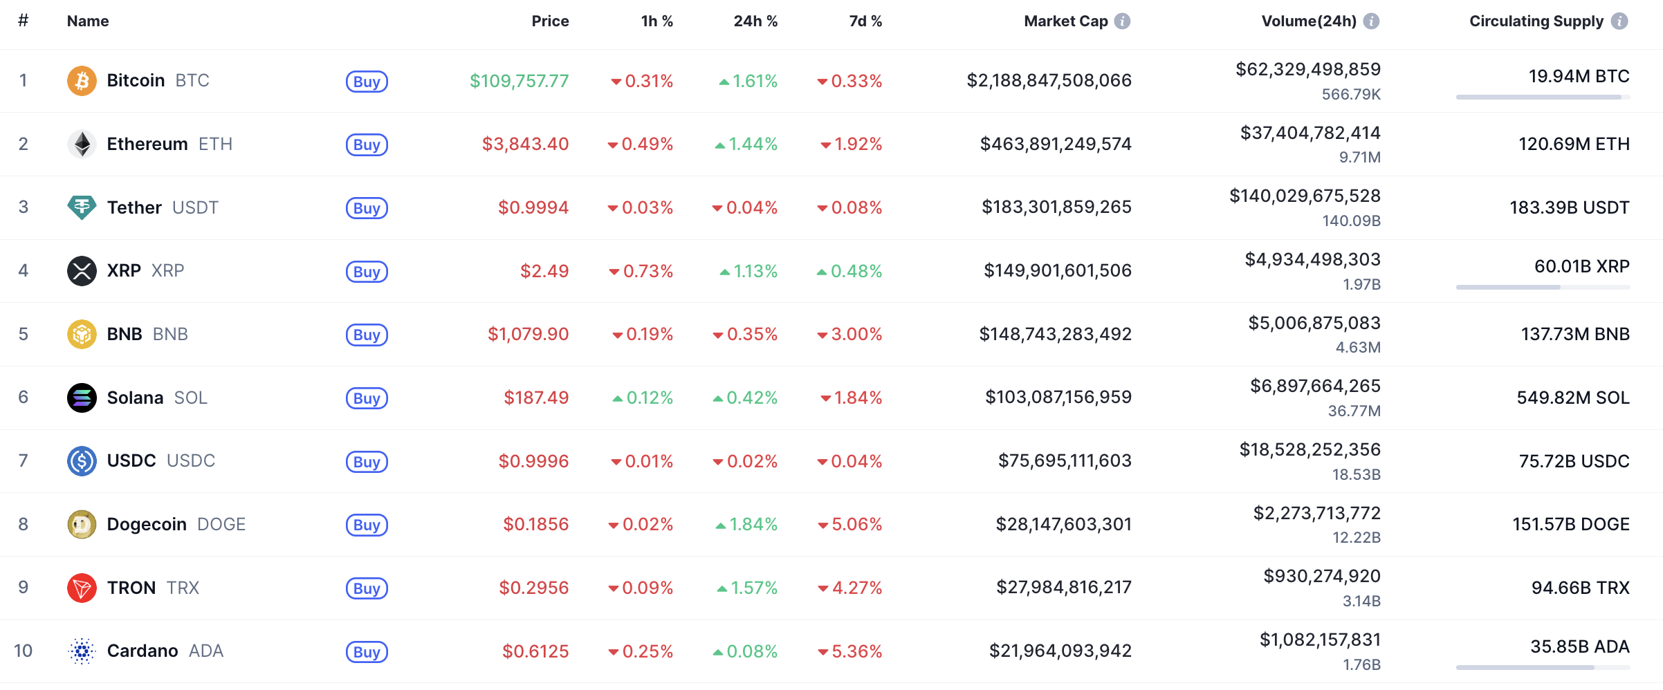This screenshot has height=690, width=1663.
Task: Click the BNB logo
Action: (82, 334)
